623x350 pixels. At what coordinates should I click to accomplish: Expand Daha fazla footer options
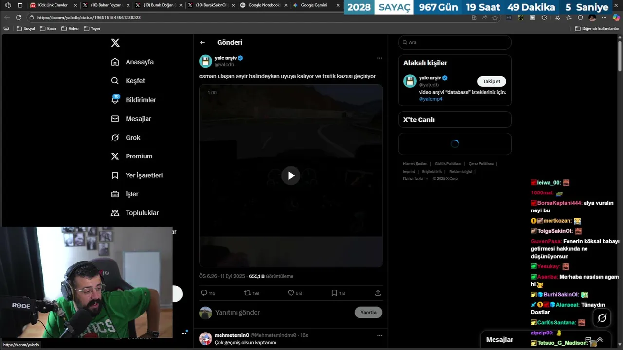[416, 178]
